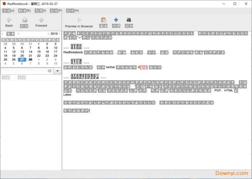Select day 17 in the calendar
The image size is (252, 179).
[x=55, y=52]
